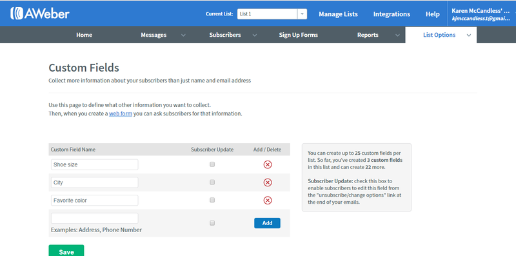516x256 pixels.
Task: Save the custom fields
Action: [x=66, y=251]
